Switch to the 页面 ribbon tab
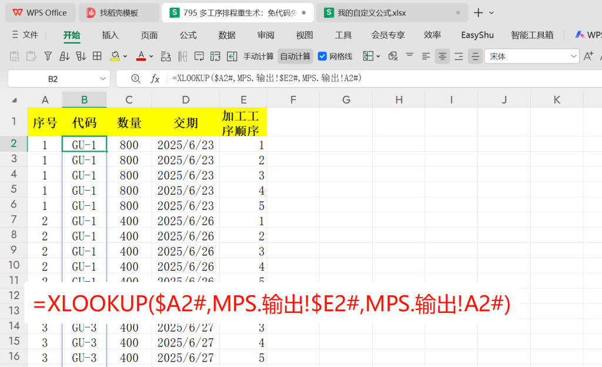The image size is (602, 367). 149,35
